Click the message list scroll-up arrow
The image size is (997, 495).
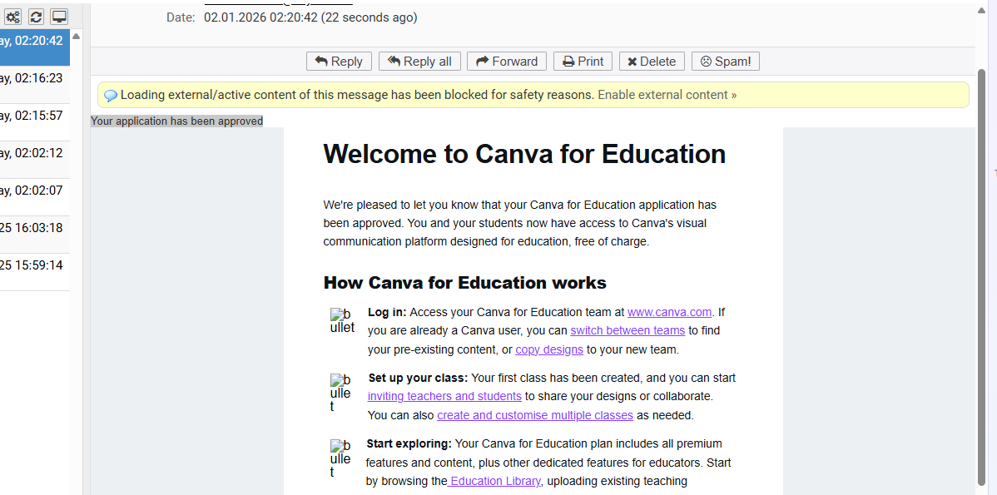coord(77,37)
